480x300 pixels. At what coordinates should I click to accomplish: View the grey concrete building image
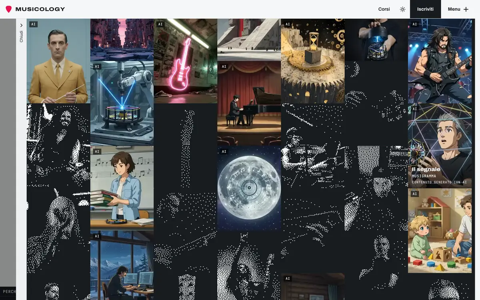tap(249, 40)
